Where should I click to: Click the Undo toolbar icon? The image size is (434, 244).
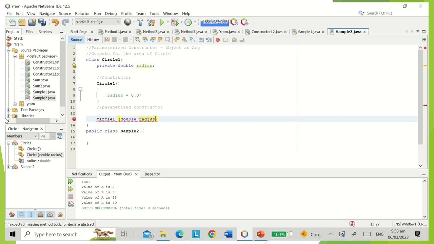(55, 22)
